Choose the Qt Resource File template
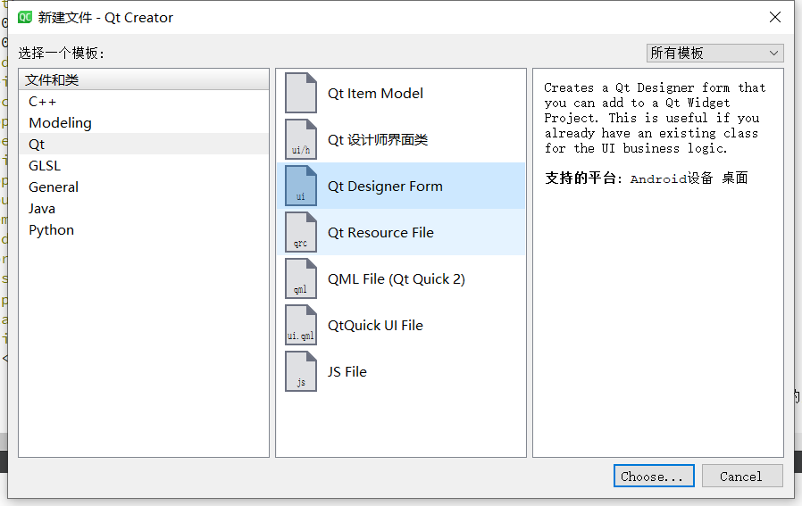This screenshot has width=802, height=506. click(x=401, y=233)
